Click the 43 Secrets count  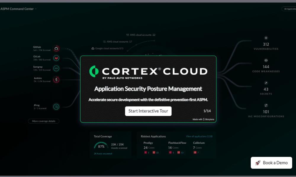[266, 89]
